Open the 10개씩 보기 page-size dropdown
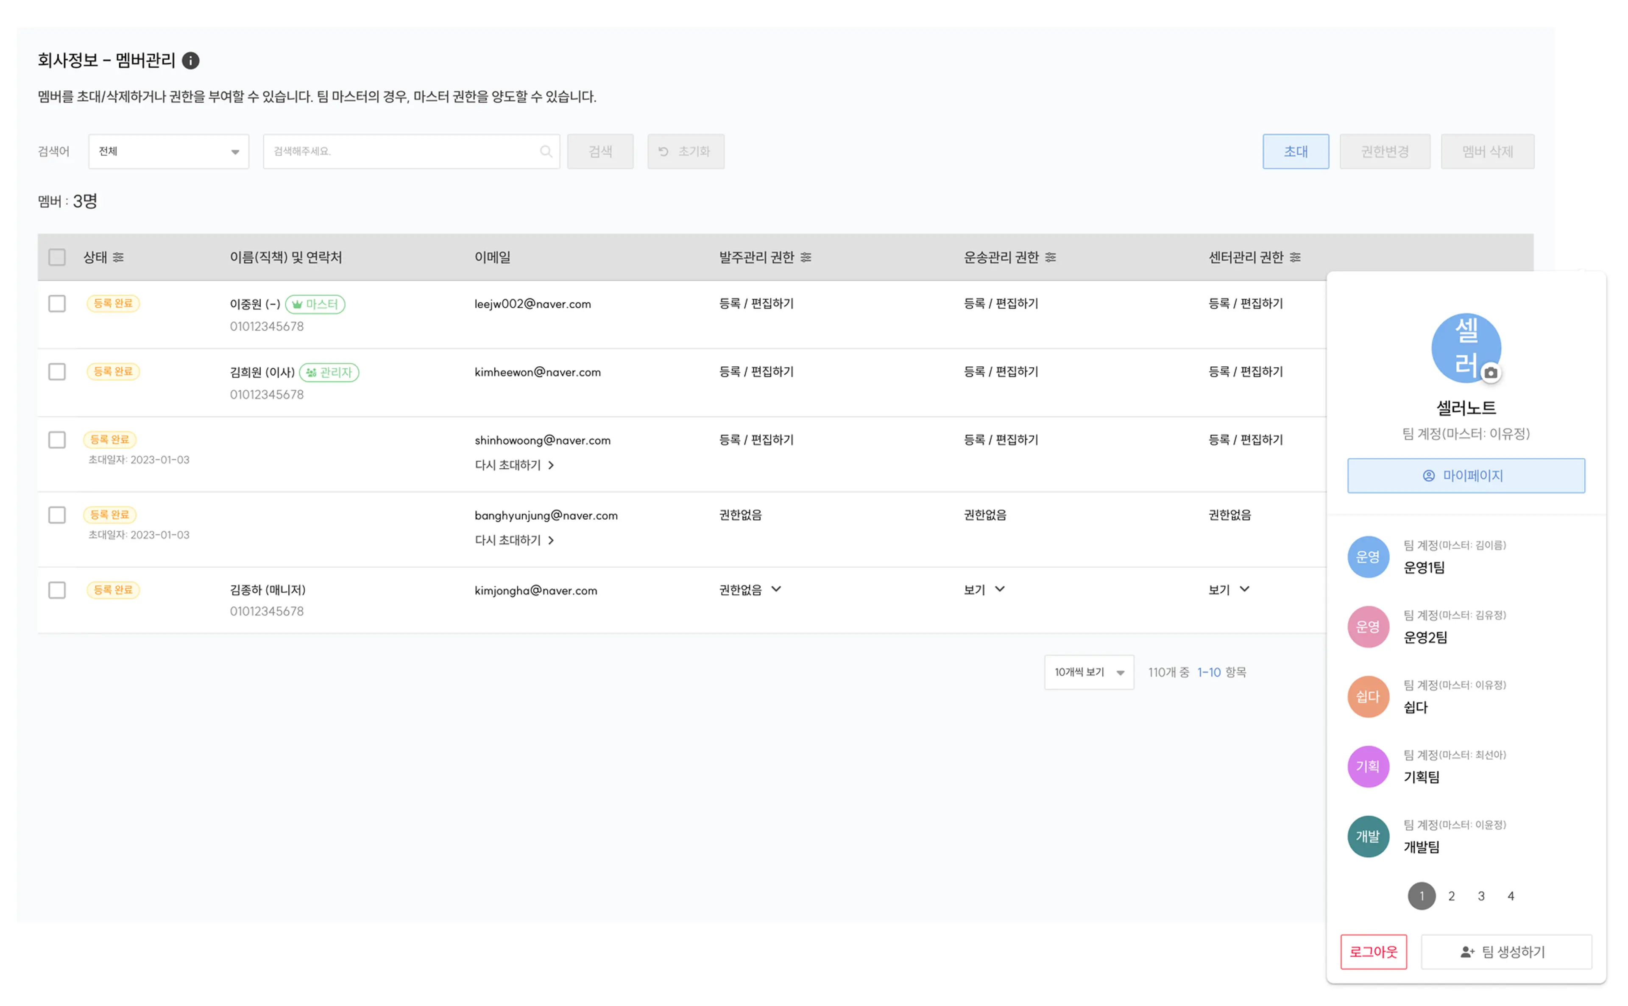1628x1006 pixels. coord(1088,673)
